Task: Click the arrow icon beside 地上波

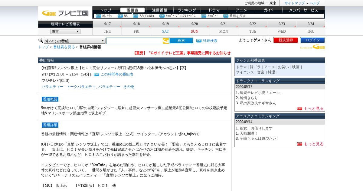Action: tap(98, 16)
